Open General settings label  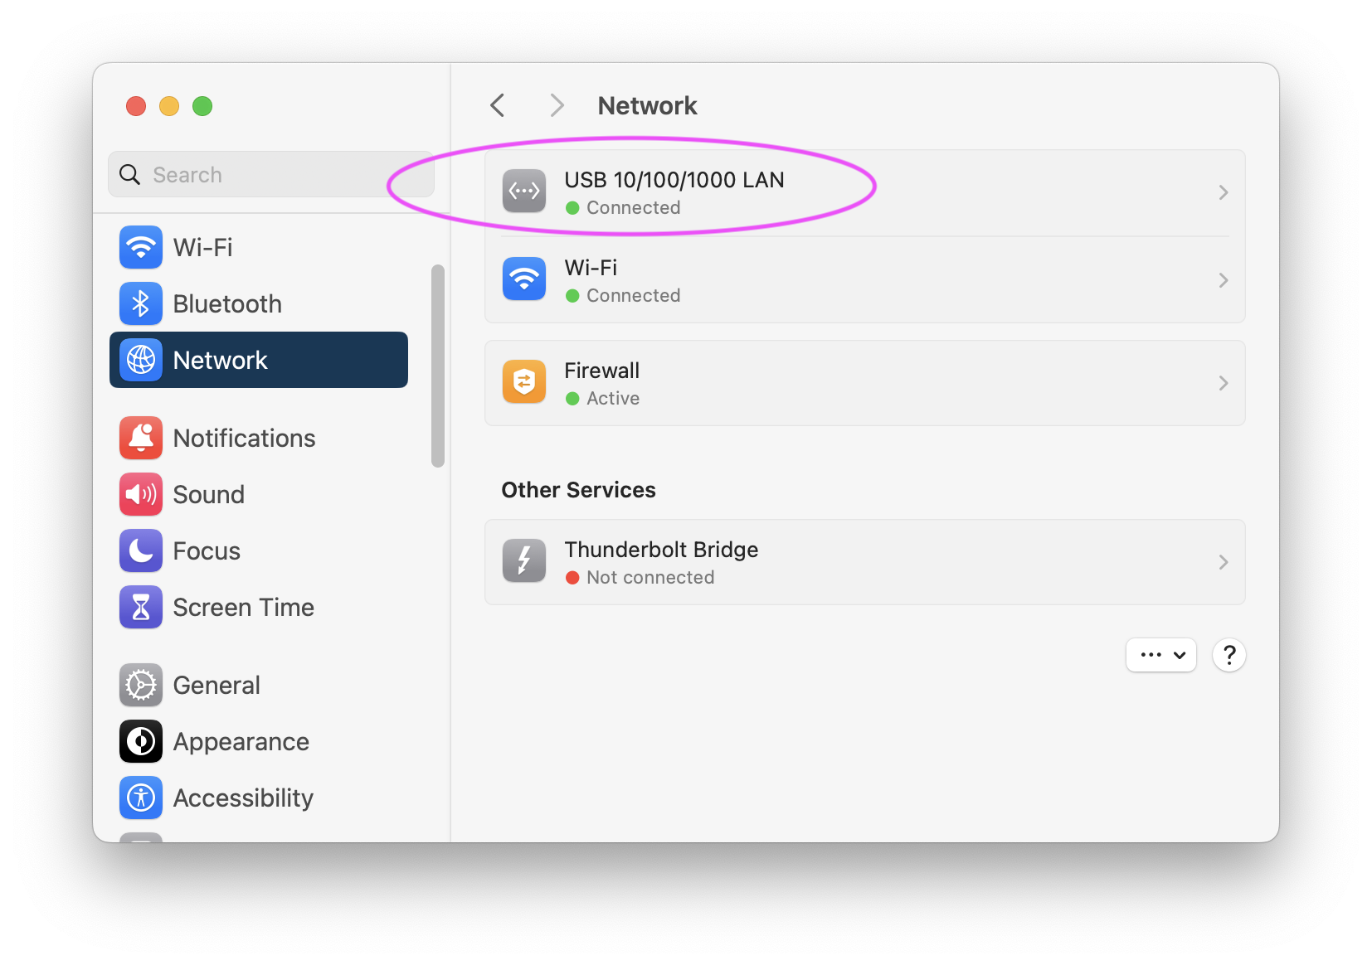217,685
